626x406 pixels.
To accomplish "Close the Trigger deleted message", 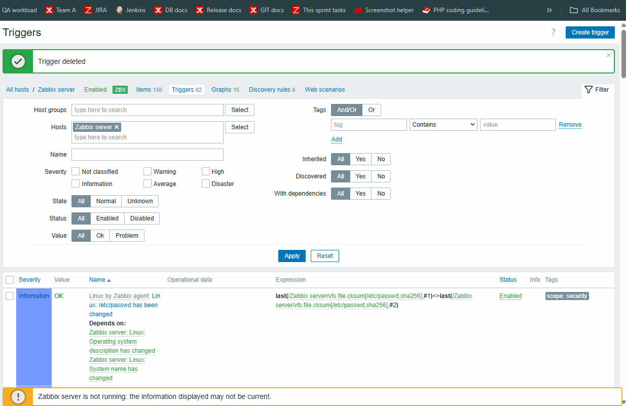I will tap(609, 55).
